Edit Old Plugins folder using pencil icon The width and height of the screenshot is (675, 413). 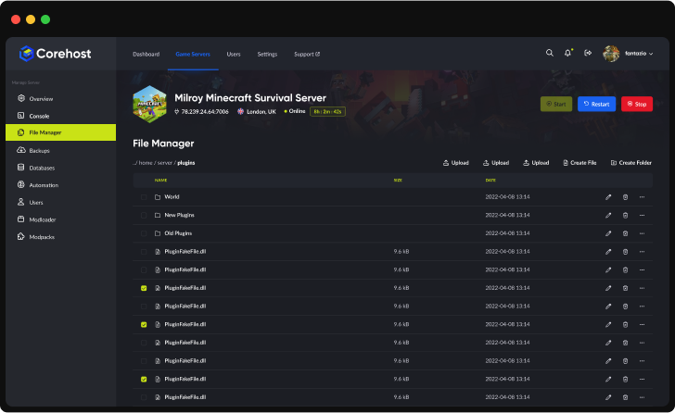click(608, 233)
